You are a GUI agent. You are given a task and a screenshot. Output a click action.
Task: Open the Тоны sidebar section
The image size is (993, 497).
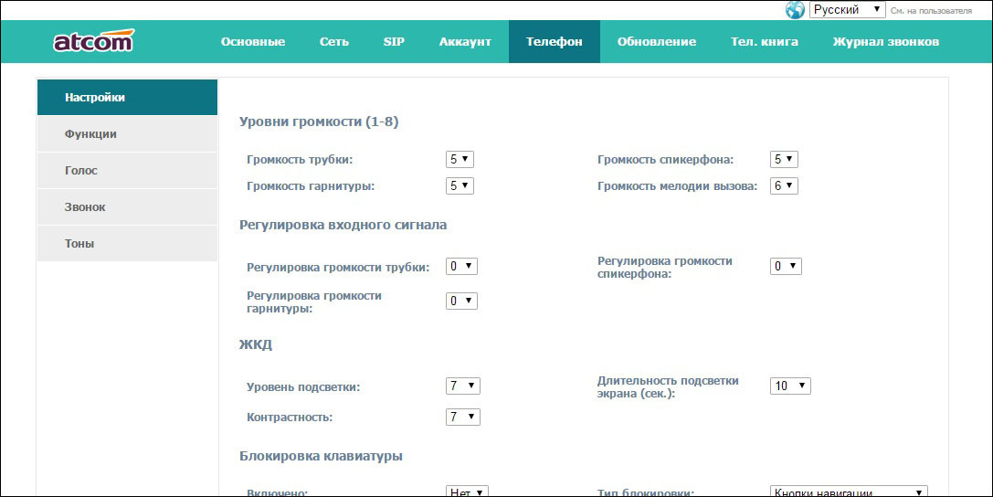point(127,244)
